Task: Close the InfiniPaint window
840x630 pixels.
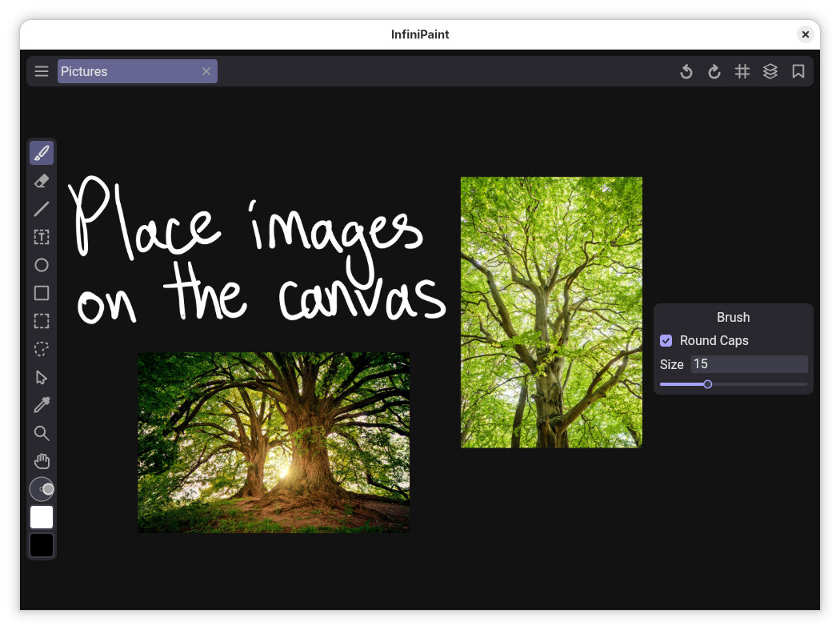Action: [805, 34]
